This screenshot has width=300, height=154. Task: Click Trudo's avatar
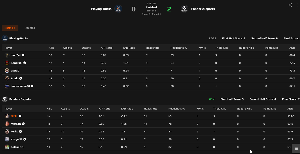pyautogui.click(x=7, y=78)
